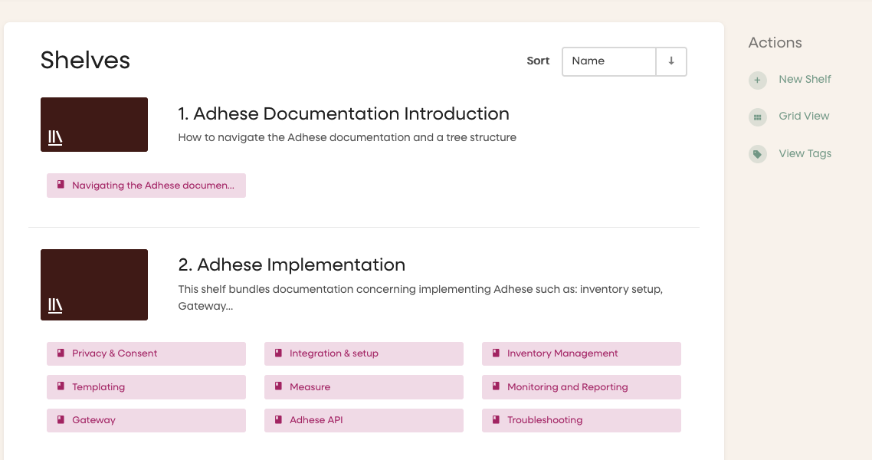Open the Troubleshooting book

545,420
